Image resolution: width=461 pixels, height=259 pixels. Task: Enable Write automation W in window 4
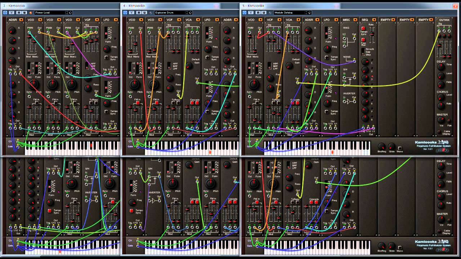pos(144,13)
